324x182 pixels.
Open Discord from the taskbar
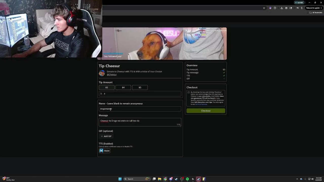(171, 179)
